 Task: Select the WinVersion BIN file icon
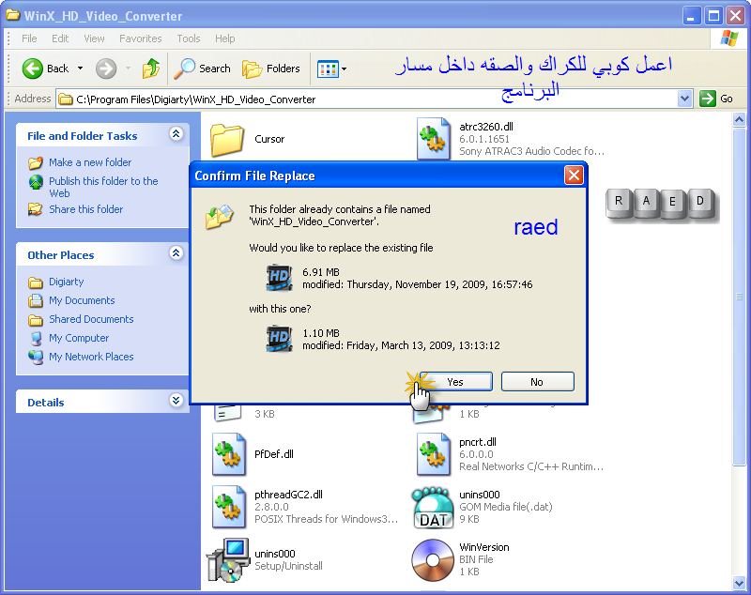coord(433,559)
